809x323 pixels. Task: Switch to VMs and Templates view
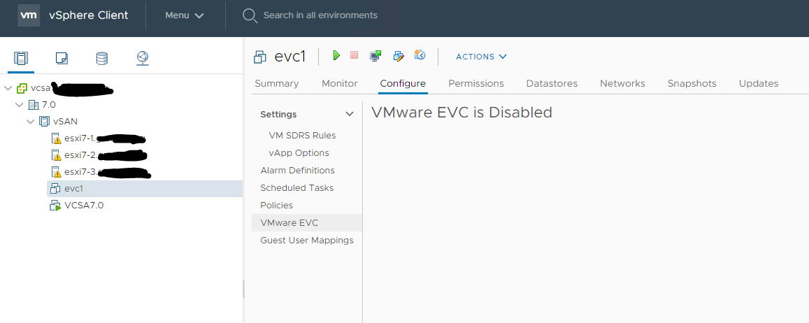pyautogui.click(x=62, y=59)
